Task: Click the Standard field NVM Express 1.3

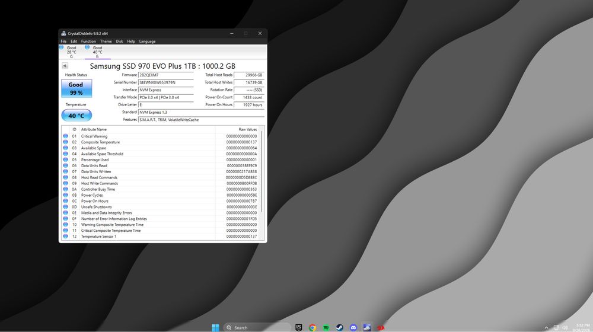Action: tap(201, 112)
